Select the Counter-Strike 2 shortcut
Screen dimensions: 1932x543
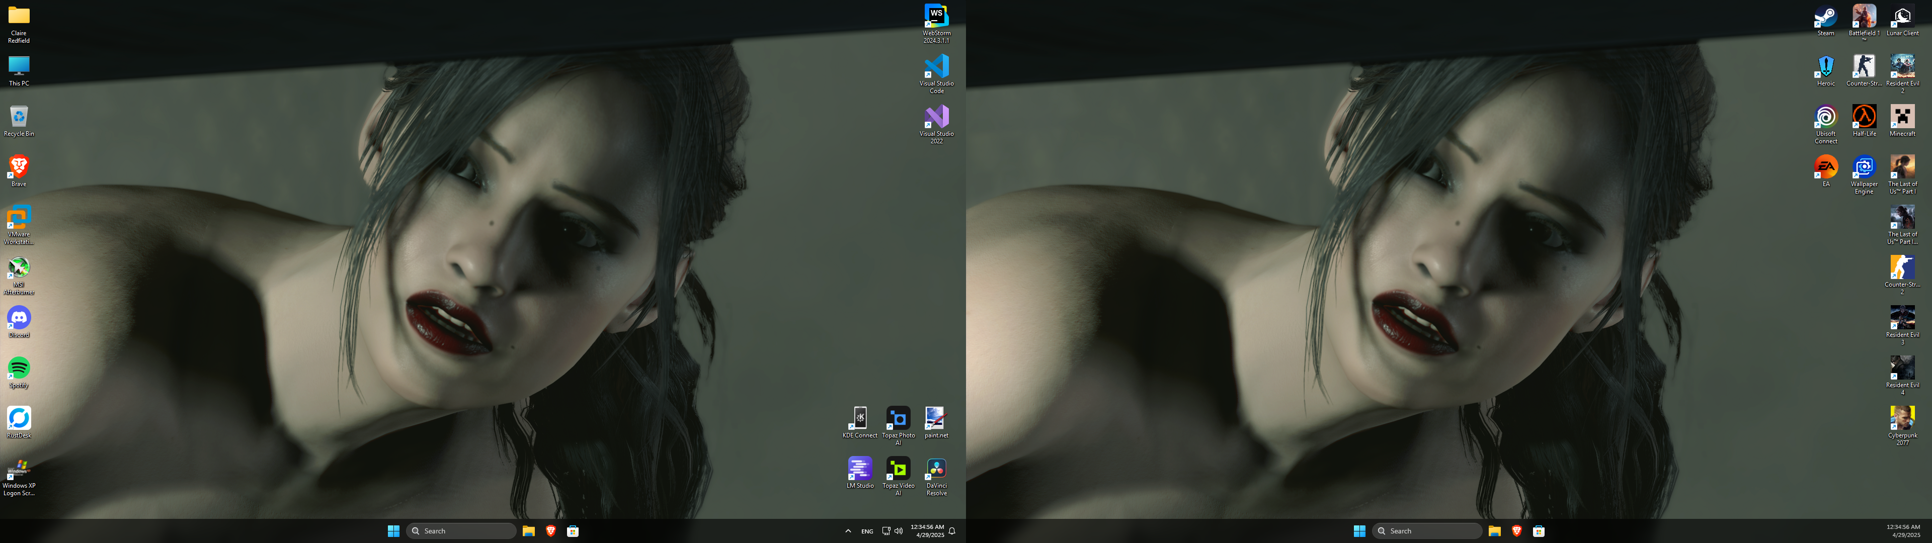tap(1902, 275)
